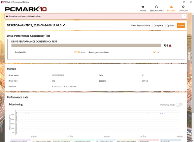Enable the Monitoring details switch
Screen dimensions: 194x142
[179, 105]
